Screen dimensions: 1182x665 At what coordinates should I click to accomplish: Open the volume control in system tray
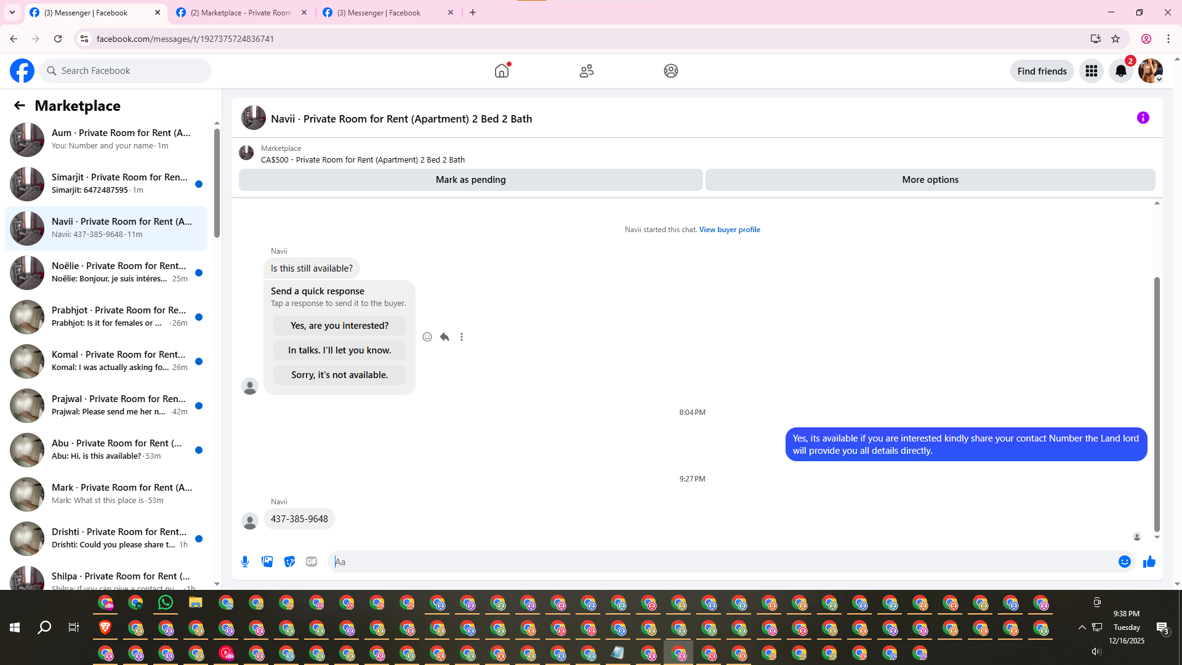[x=1096, y=651]
